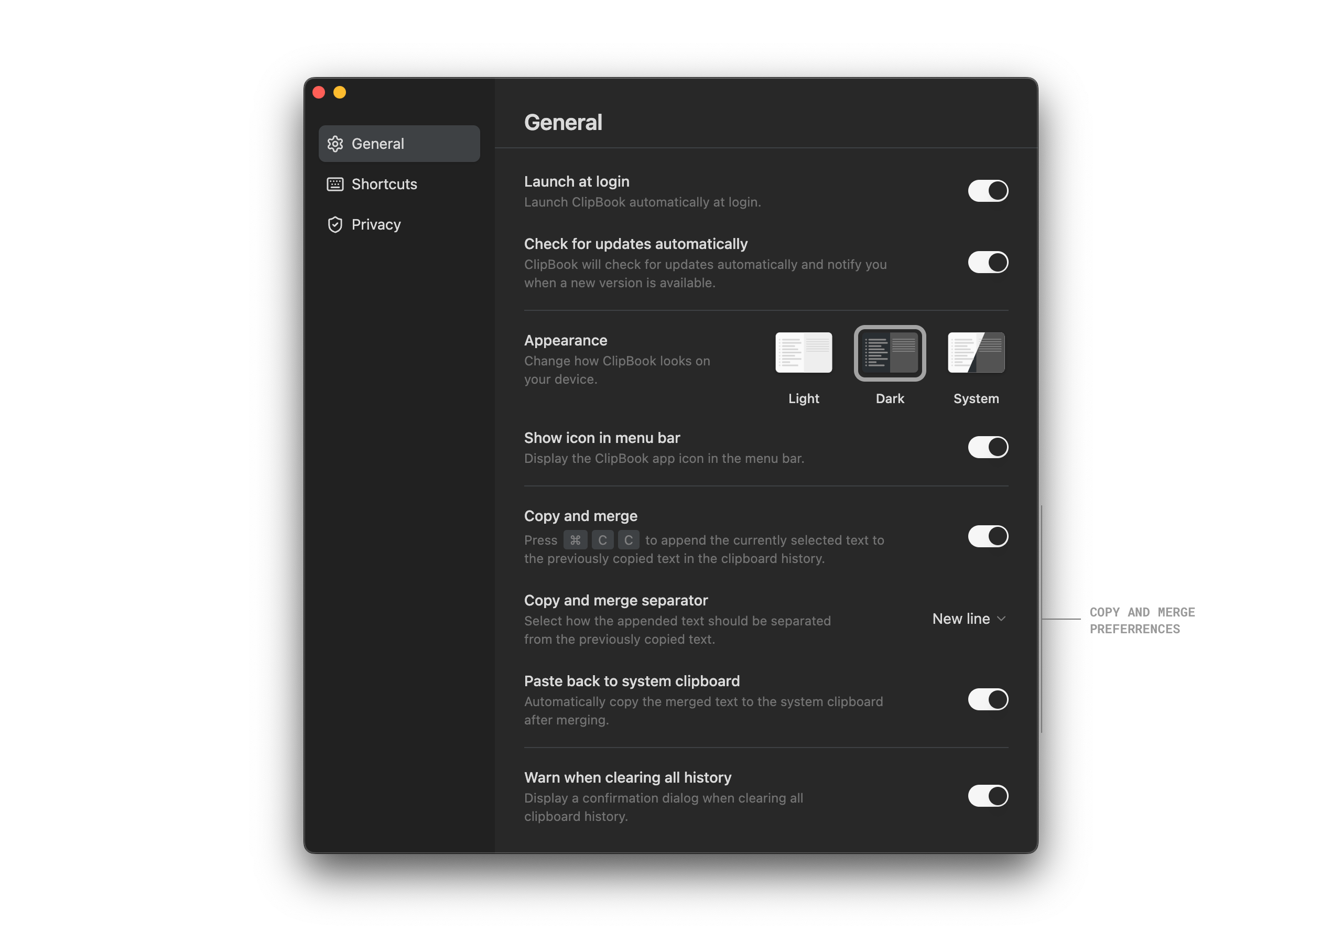Choose the Light appearance thumbnail
This screenshot has width=1342, height=931.
pos(803,352)
